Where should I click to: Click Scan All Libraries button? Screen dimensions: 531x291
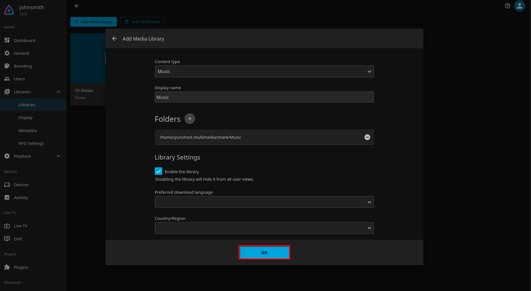(142, 22)
